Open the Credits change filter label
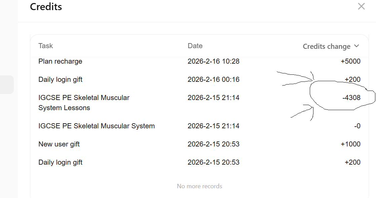The height and width of the screenshot is (198, 376). tap(326, 46)
